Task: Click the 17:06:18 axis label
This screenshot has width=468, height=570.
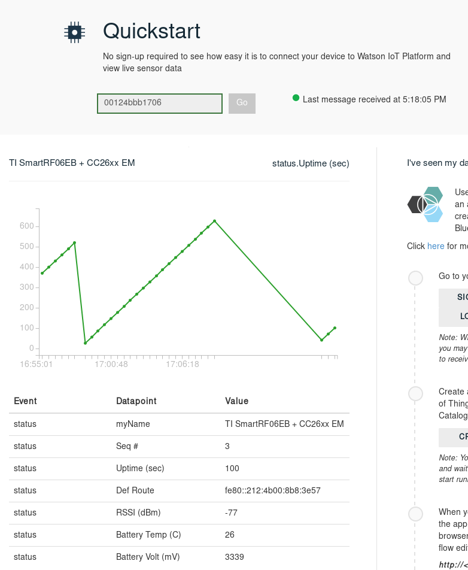Action: coord(183,364)
